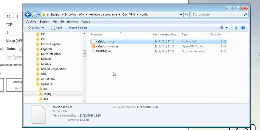Click the folder icon in address bar
This screenshot has width=260, height=130.
[44, 15]
